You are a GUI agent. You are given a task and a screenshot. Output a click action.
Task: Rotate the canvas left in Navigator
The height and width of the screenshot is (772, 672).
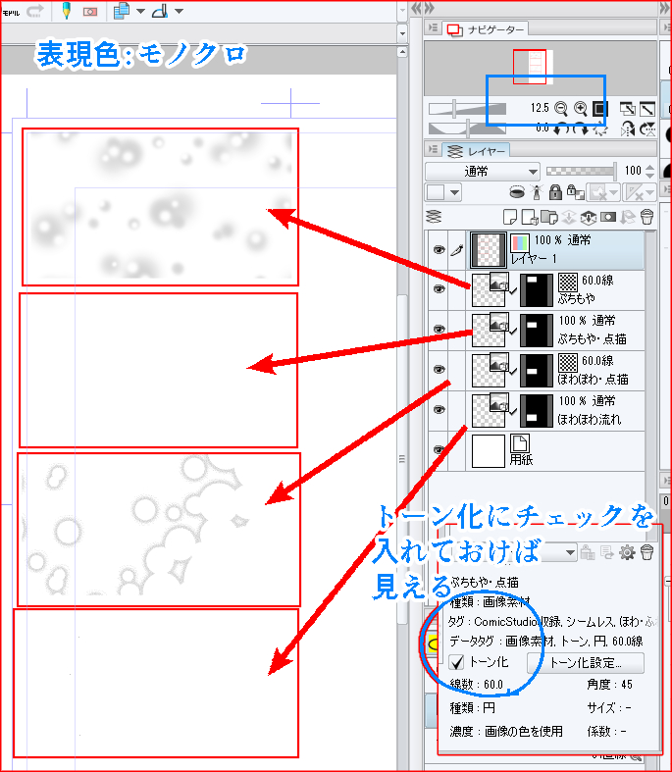tap(562, 129)
